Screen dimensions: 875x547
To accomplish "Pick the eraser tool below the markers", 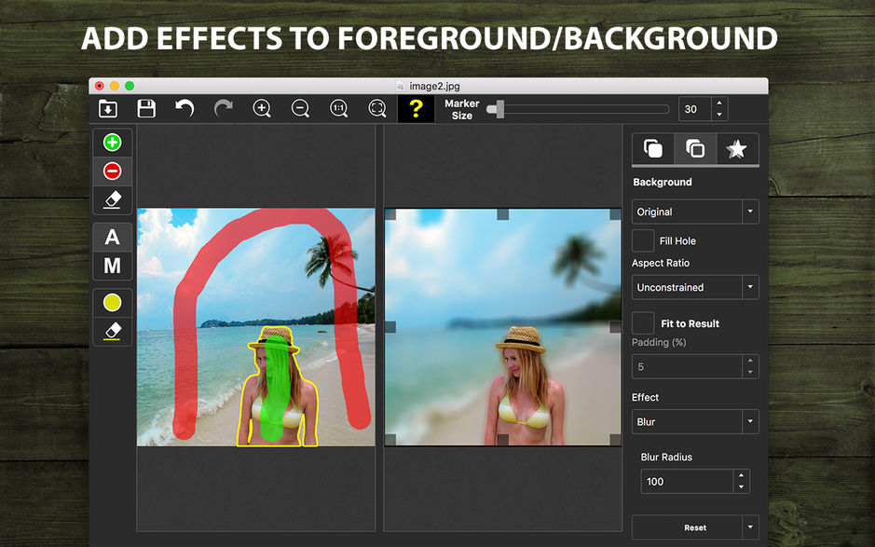I will [x=112, y=199].
